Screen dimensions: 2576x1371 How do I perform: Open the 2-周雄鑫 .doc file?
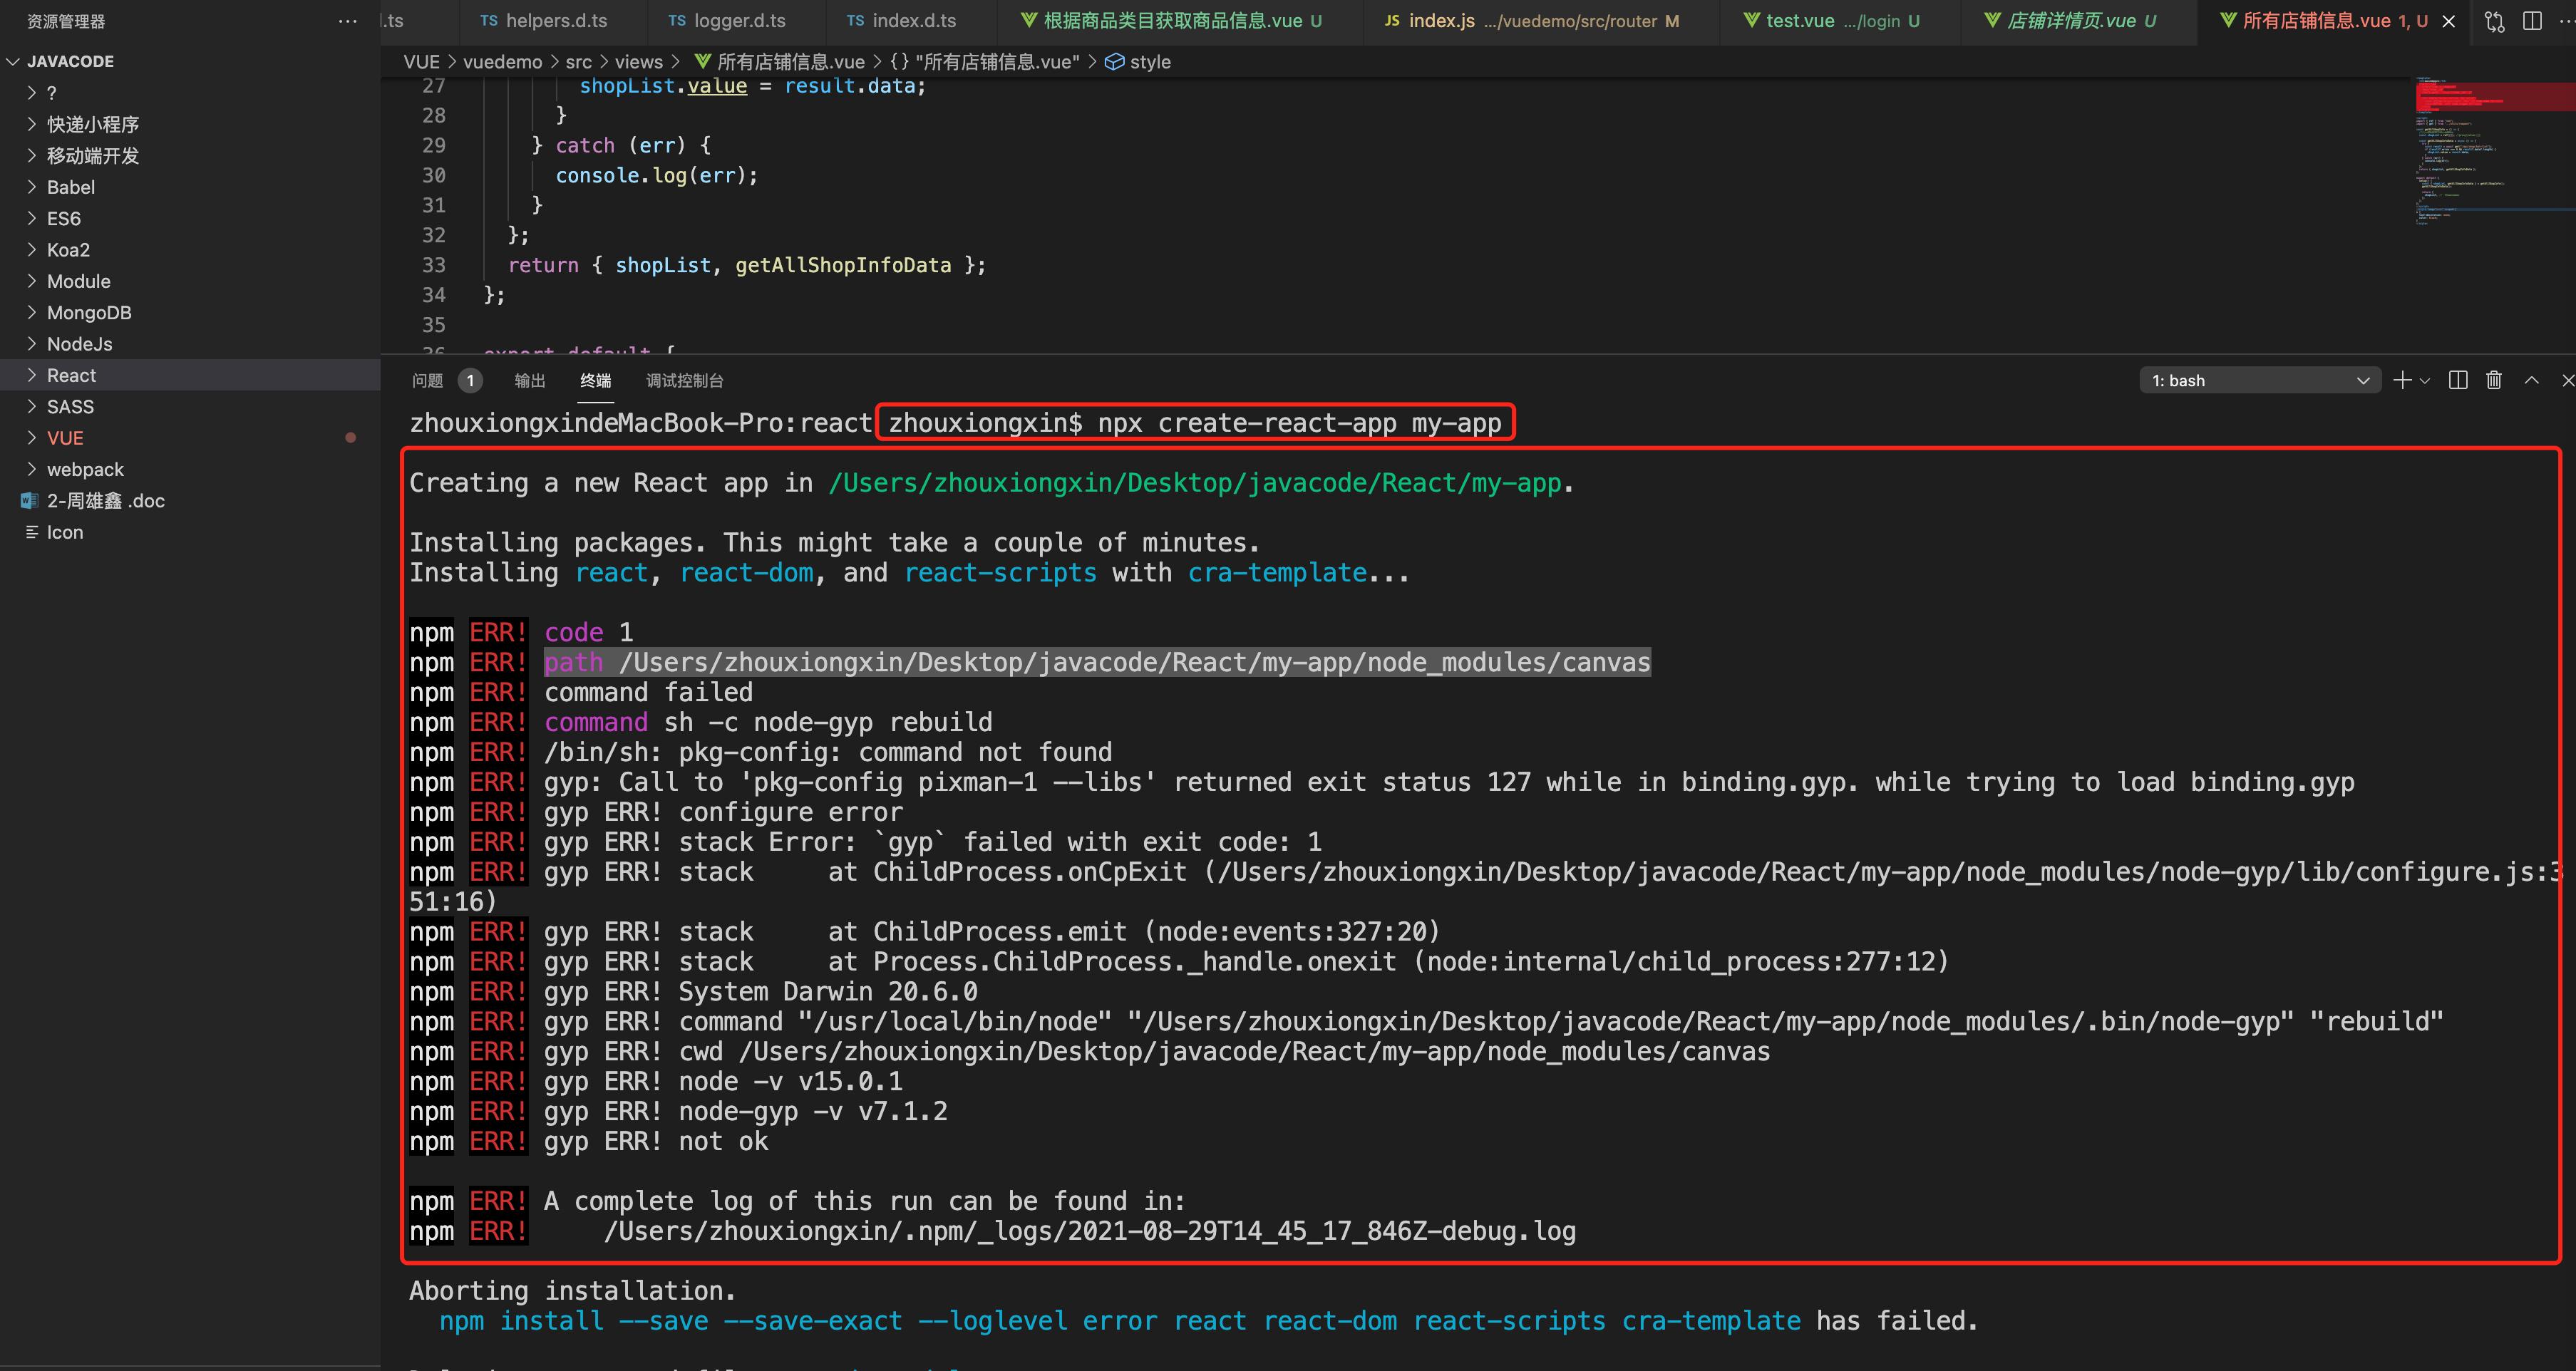click(190, 500)
